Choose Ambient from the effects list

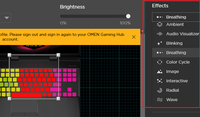tap(175, 24)
